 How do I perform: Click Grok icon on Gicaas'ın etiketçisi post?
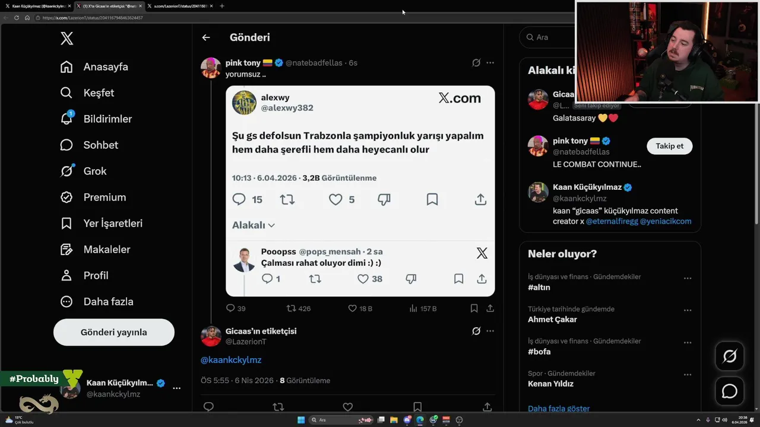(476, 332)
